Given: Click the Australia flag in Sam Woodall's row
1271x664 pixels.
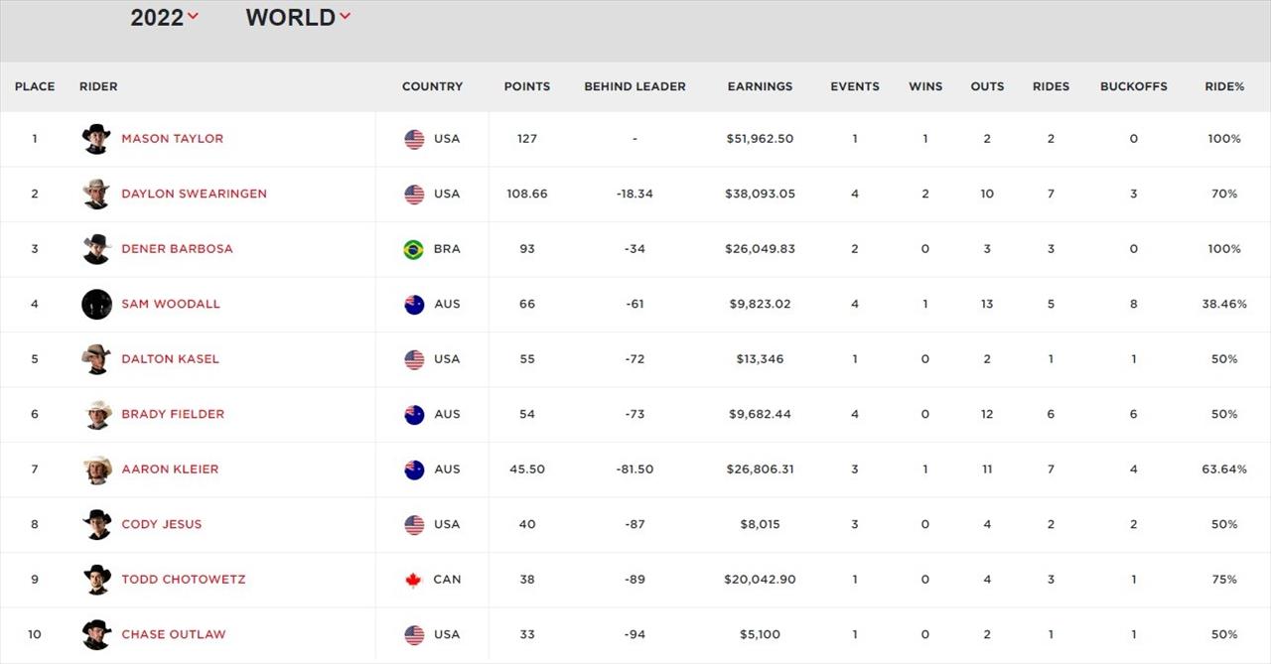Looking at the screenshot, I should [414, 305].
